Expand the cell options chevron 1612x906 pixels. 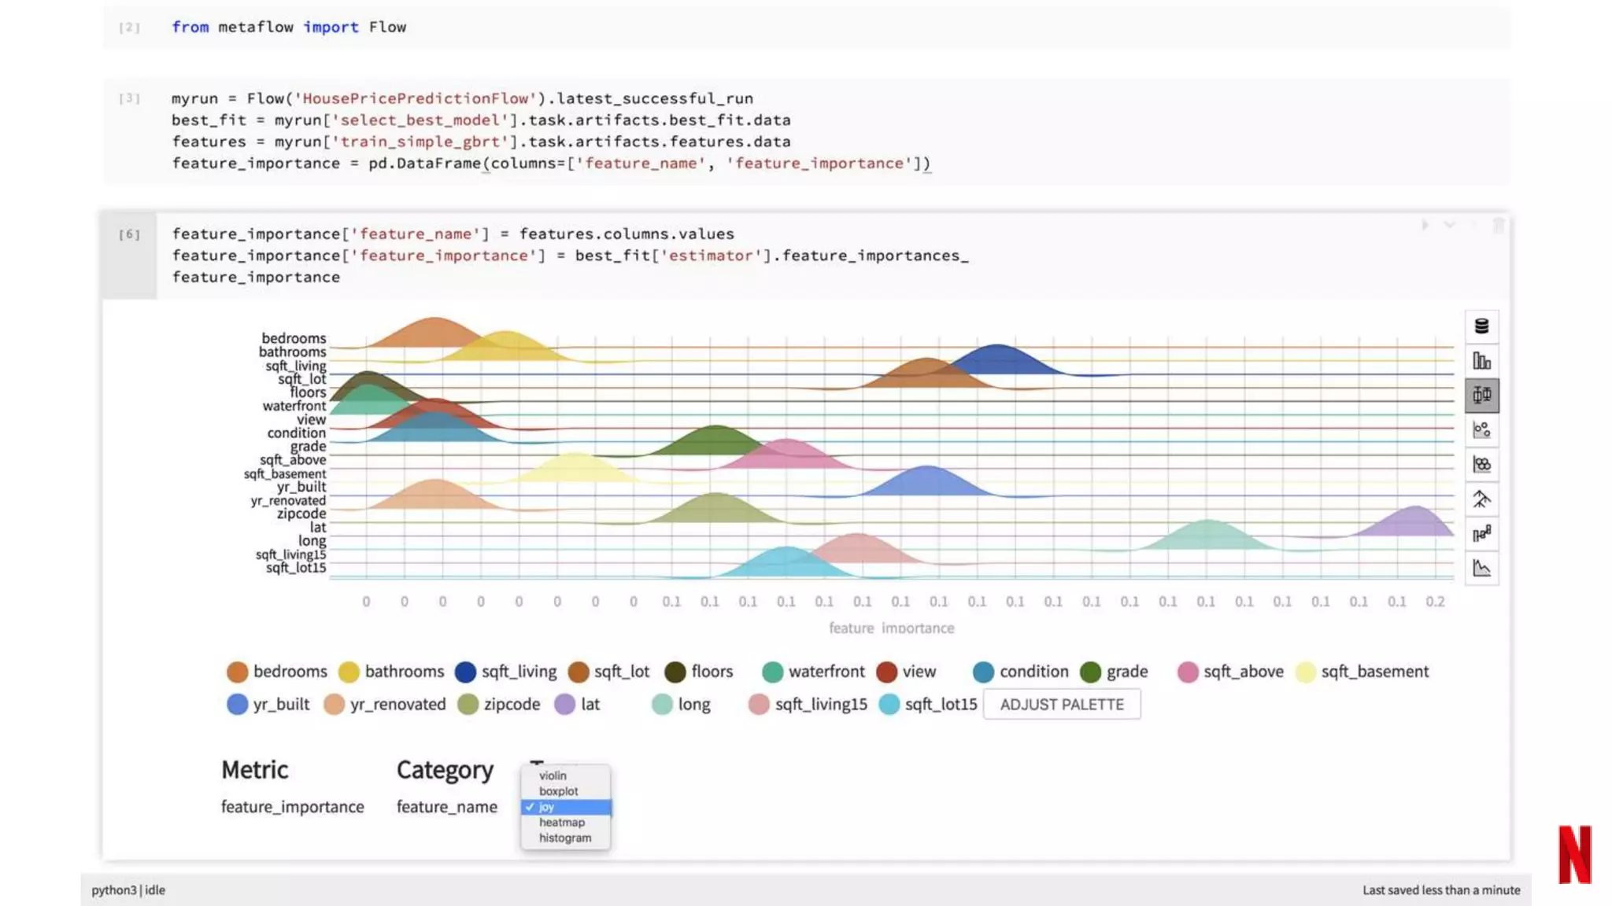[x=1449, y=226]
